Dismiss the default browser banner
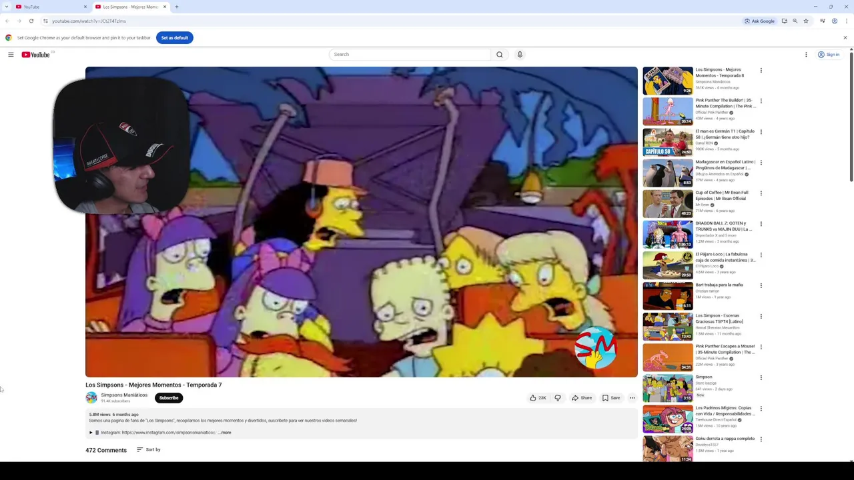This screenshot has width=854, height=480. click(x=845, y=38)
